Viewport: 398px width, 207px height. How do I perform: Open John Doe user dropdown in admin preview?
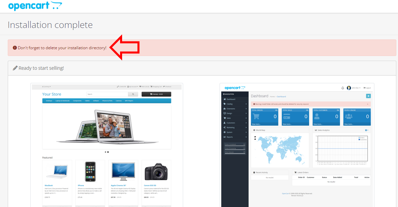click(353, 88)
